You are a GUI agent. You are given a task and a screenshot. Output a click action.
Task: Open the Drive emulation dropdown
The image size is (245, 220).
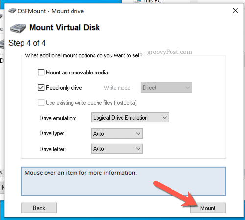pos(130,118)
